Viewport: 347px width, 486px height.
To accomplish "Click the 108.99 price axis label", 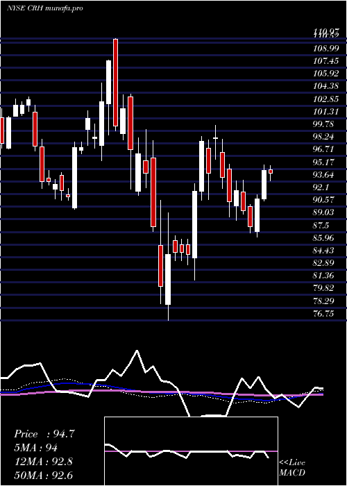I will (325, 49).
